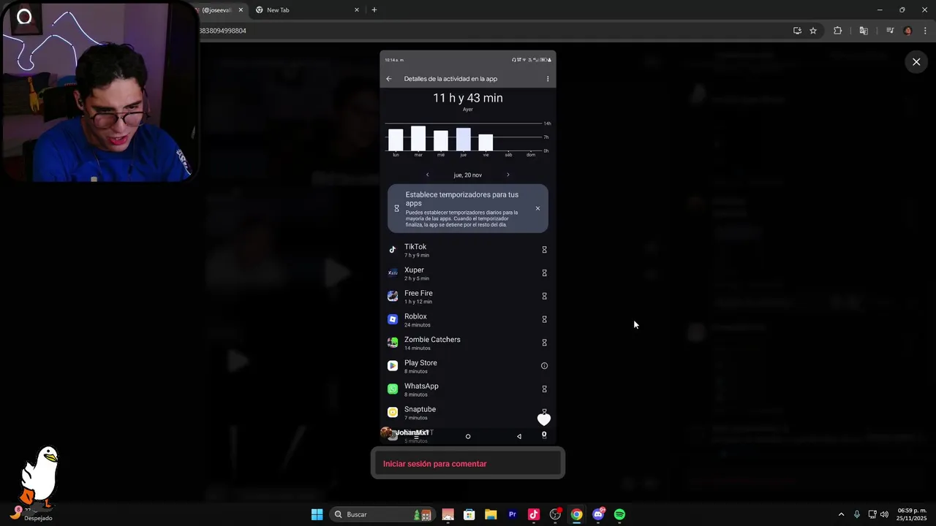
Task: Click the install app icon in address bar
Action: [x=797, y=31]
